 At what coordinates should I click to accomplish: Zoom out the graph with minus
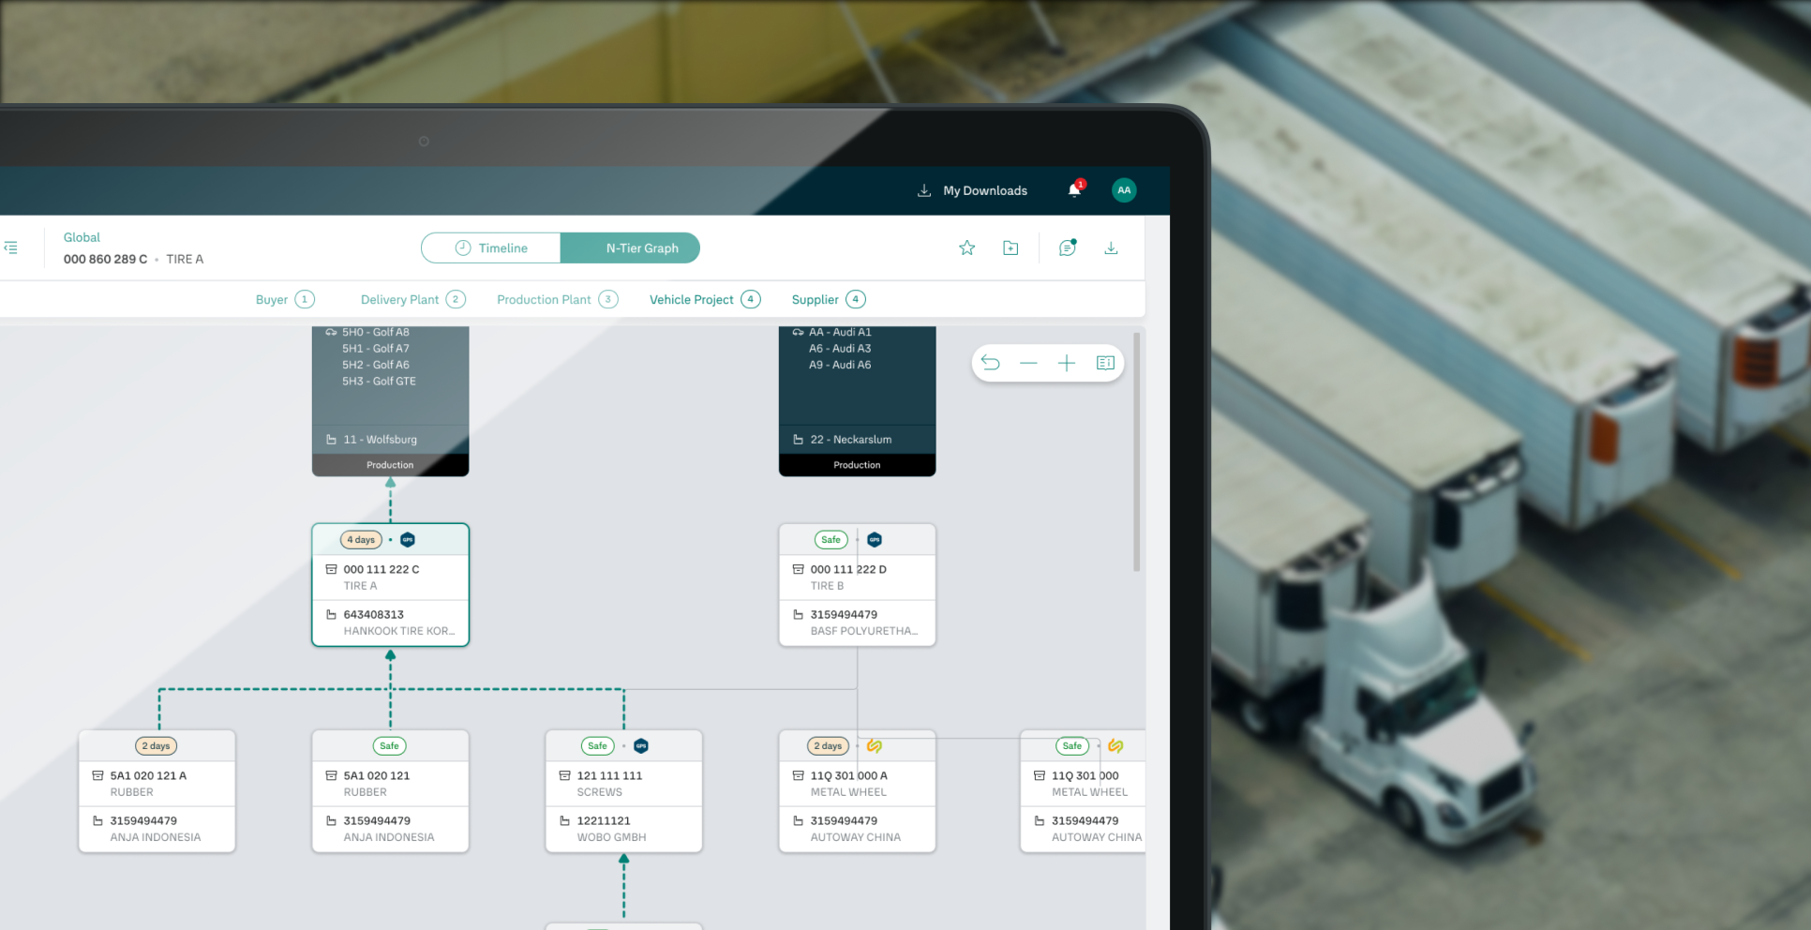click(x=1028, y=363)
